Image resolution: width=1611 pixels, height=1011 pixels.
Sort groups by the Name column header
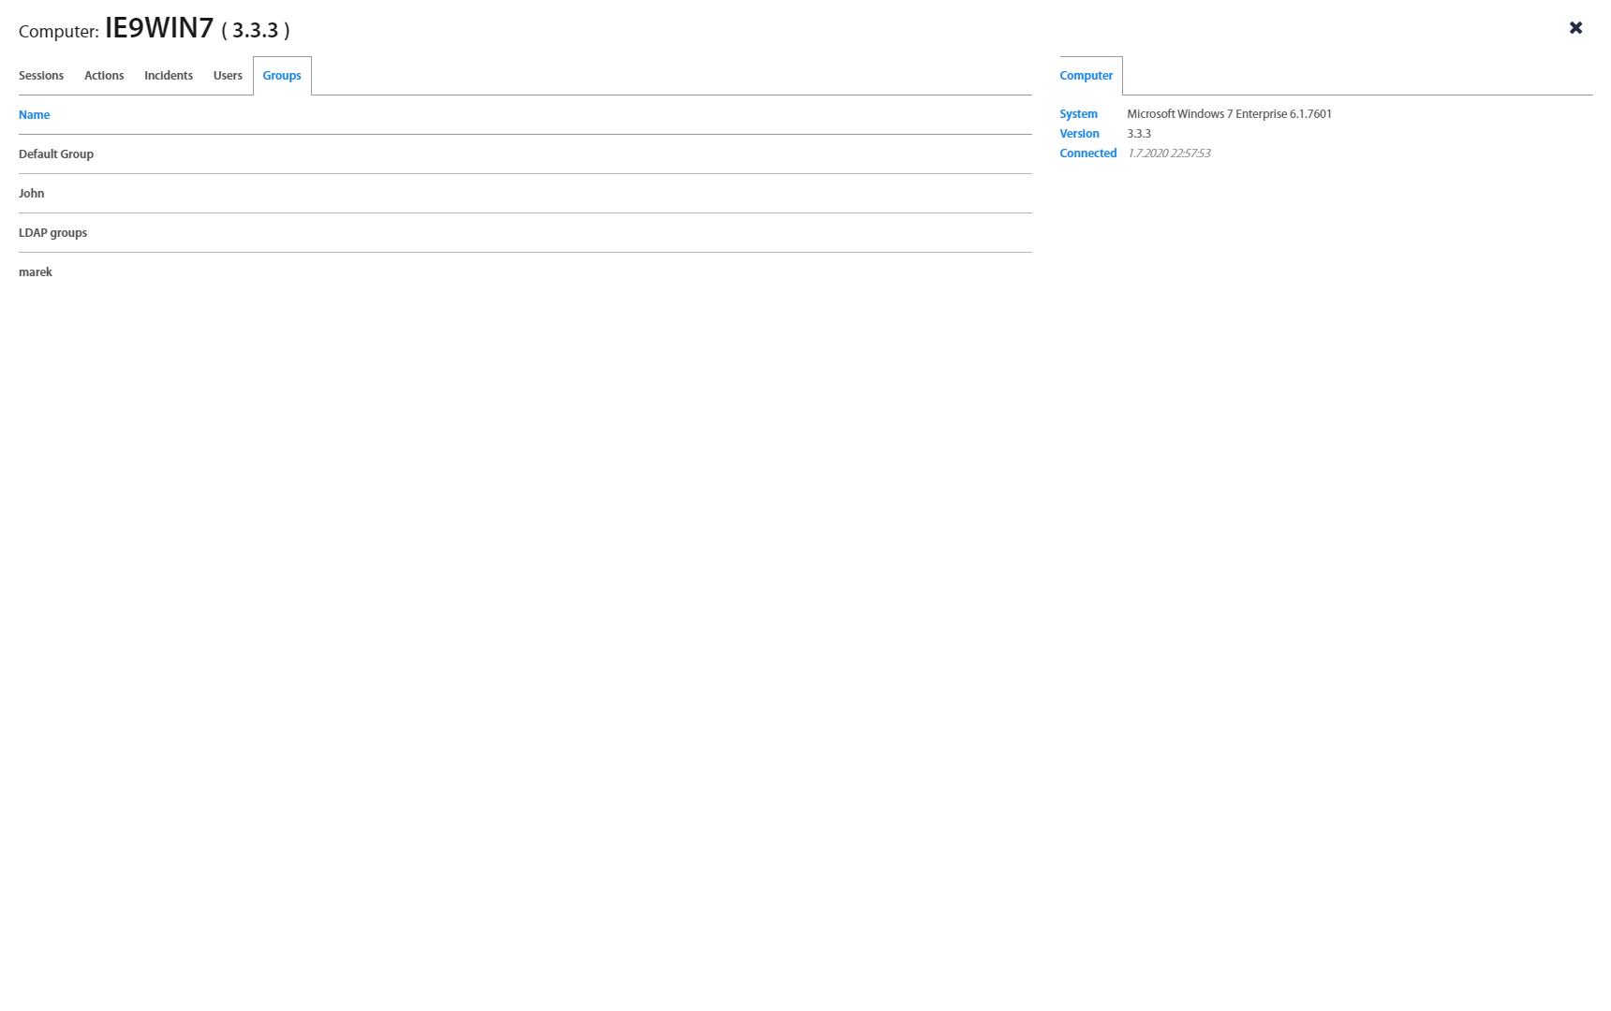pyautogui.click(x=35, y=115)
